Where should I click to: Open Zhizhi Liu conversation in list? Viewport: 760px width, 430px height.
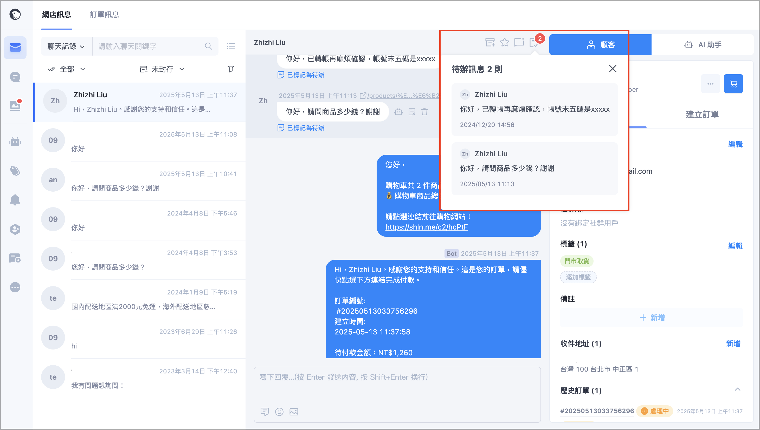(x=140, y=102)
